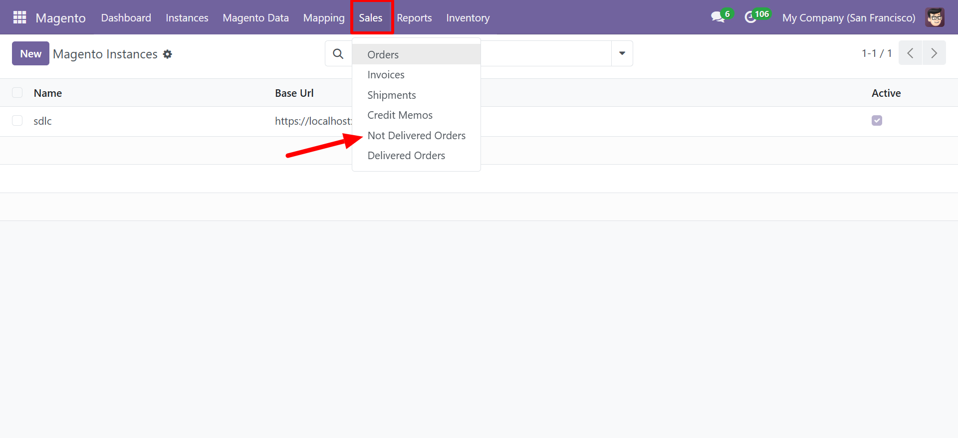Screen dimensions: 958x438
Task: Click the search magnifier icon
Action: point(338,53)
